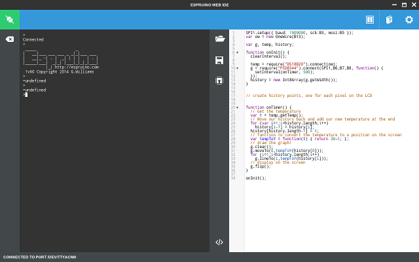Click the '// display on the screen' comment

[278, 162]
